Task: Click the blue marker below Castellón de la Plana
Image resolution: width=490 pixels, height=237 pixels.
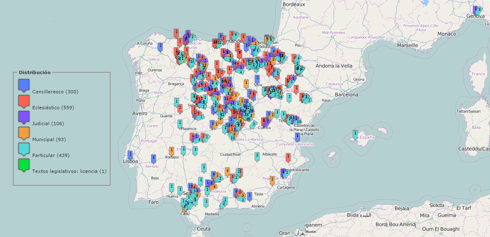Action: coord(297,137)
